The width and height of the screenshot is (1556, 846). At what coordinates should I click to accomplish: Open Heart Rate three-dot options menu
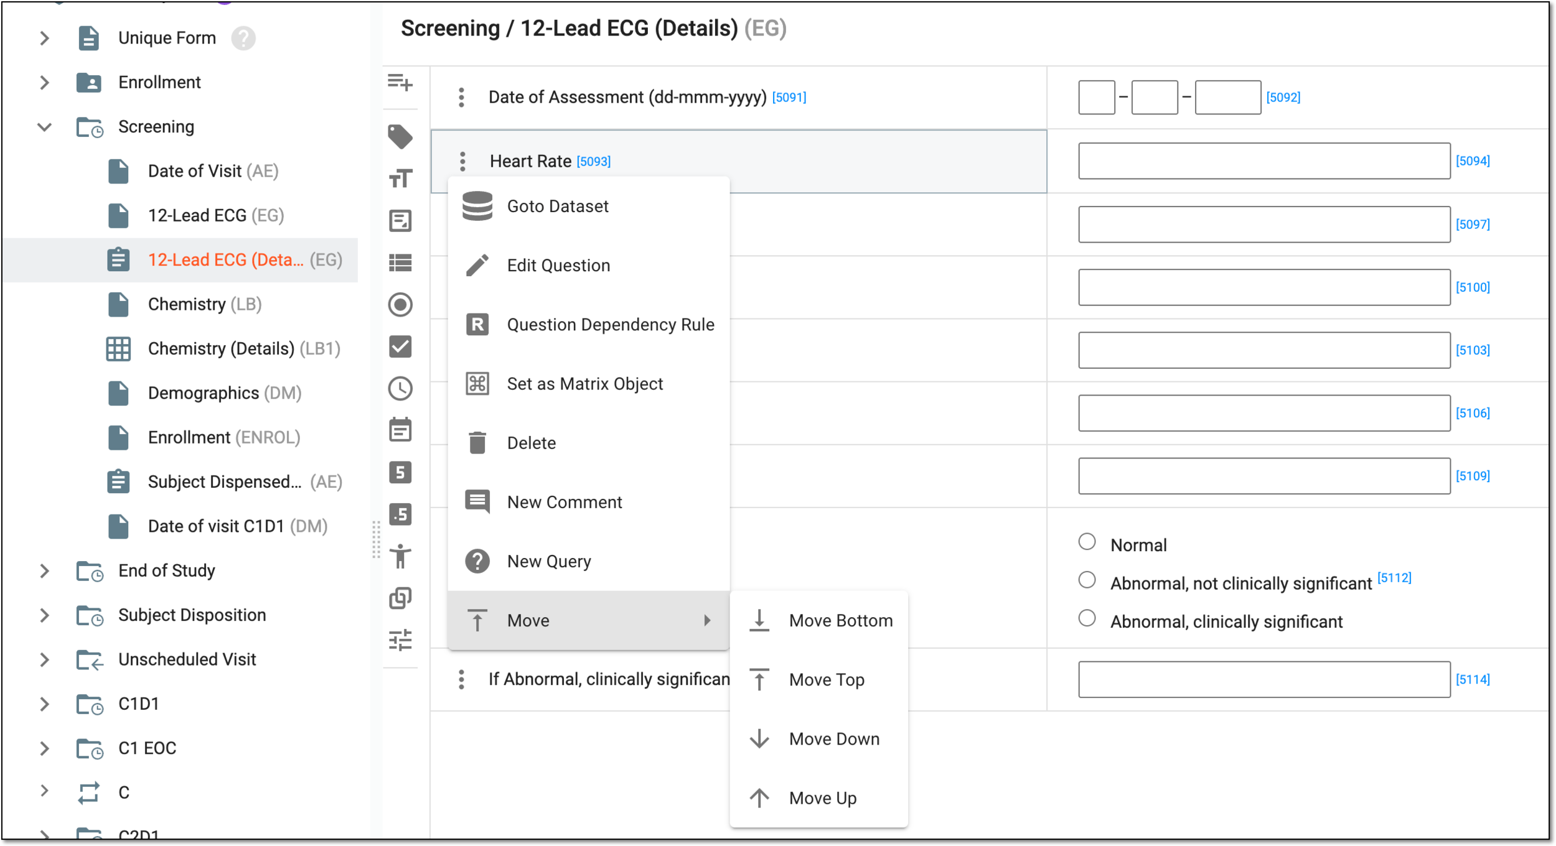pos(462,161)
